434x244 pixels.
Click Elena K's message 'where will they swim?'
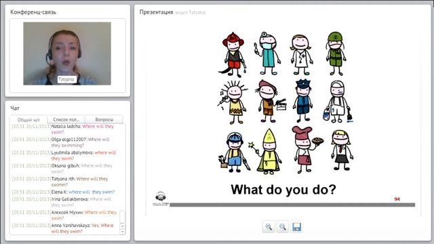pos(92,192)
